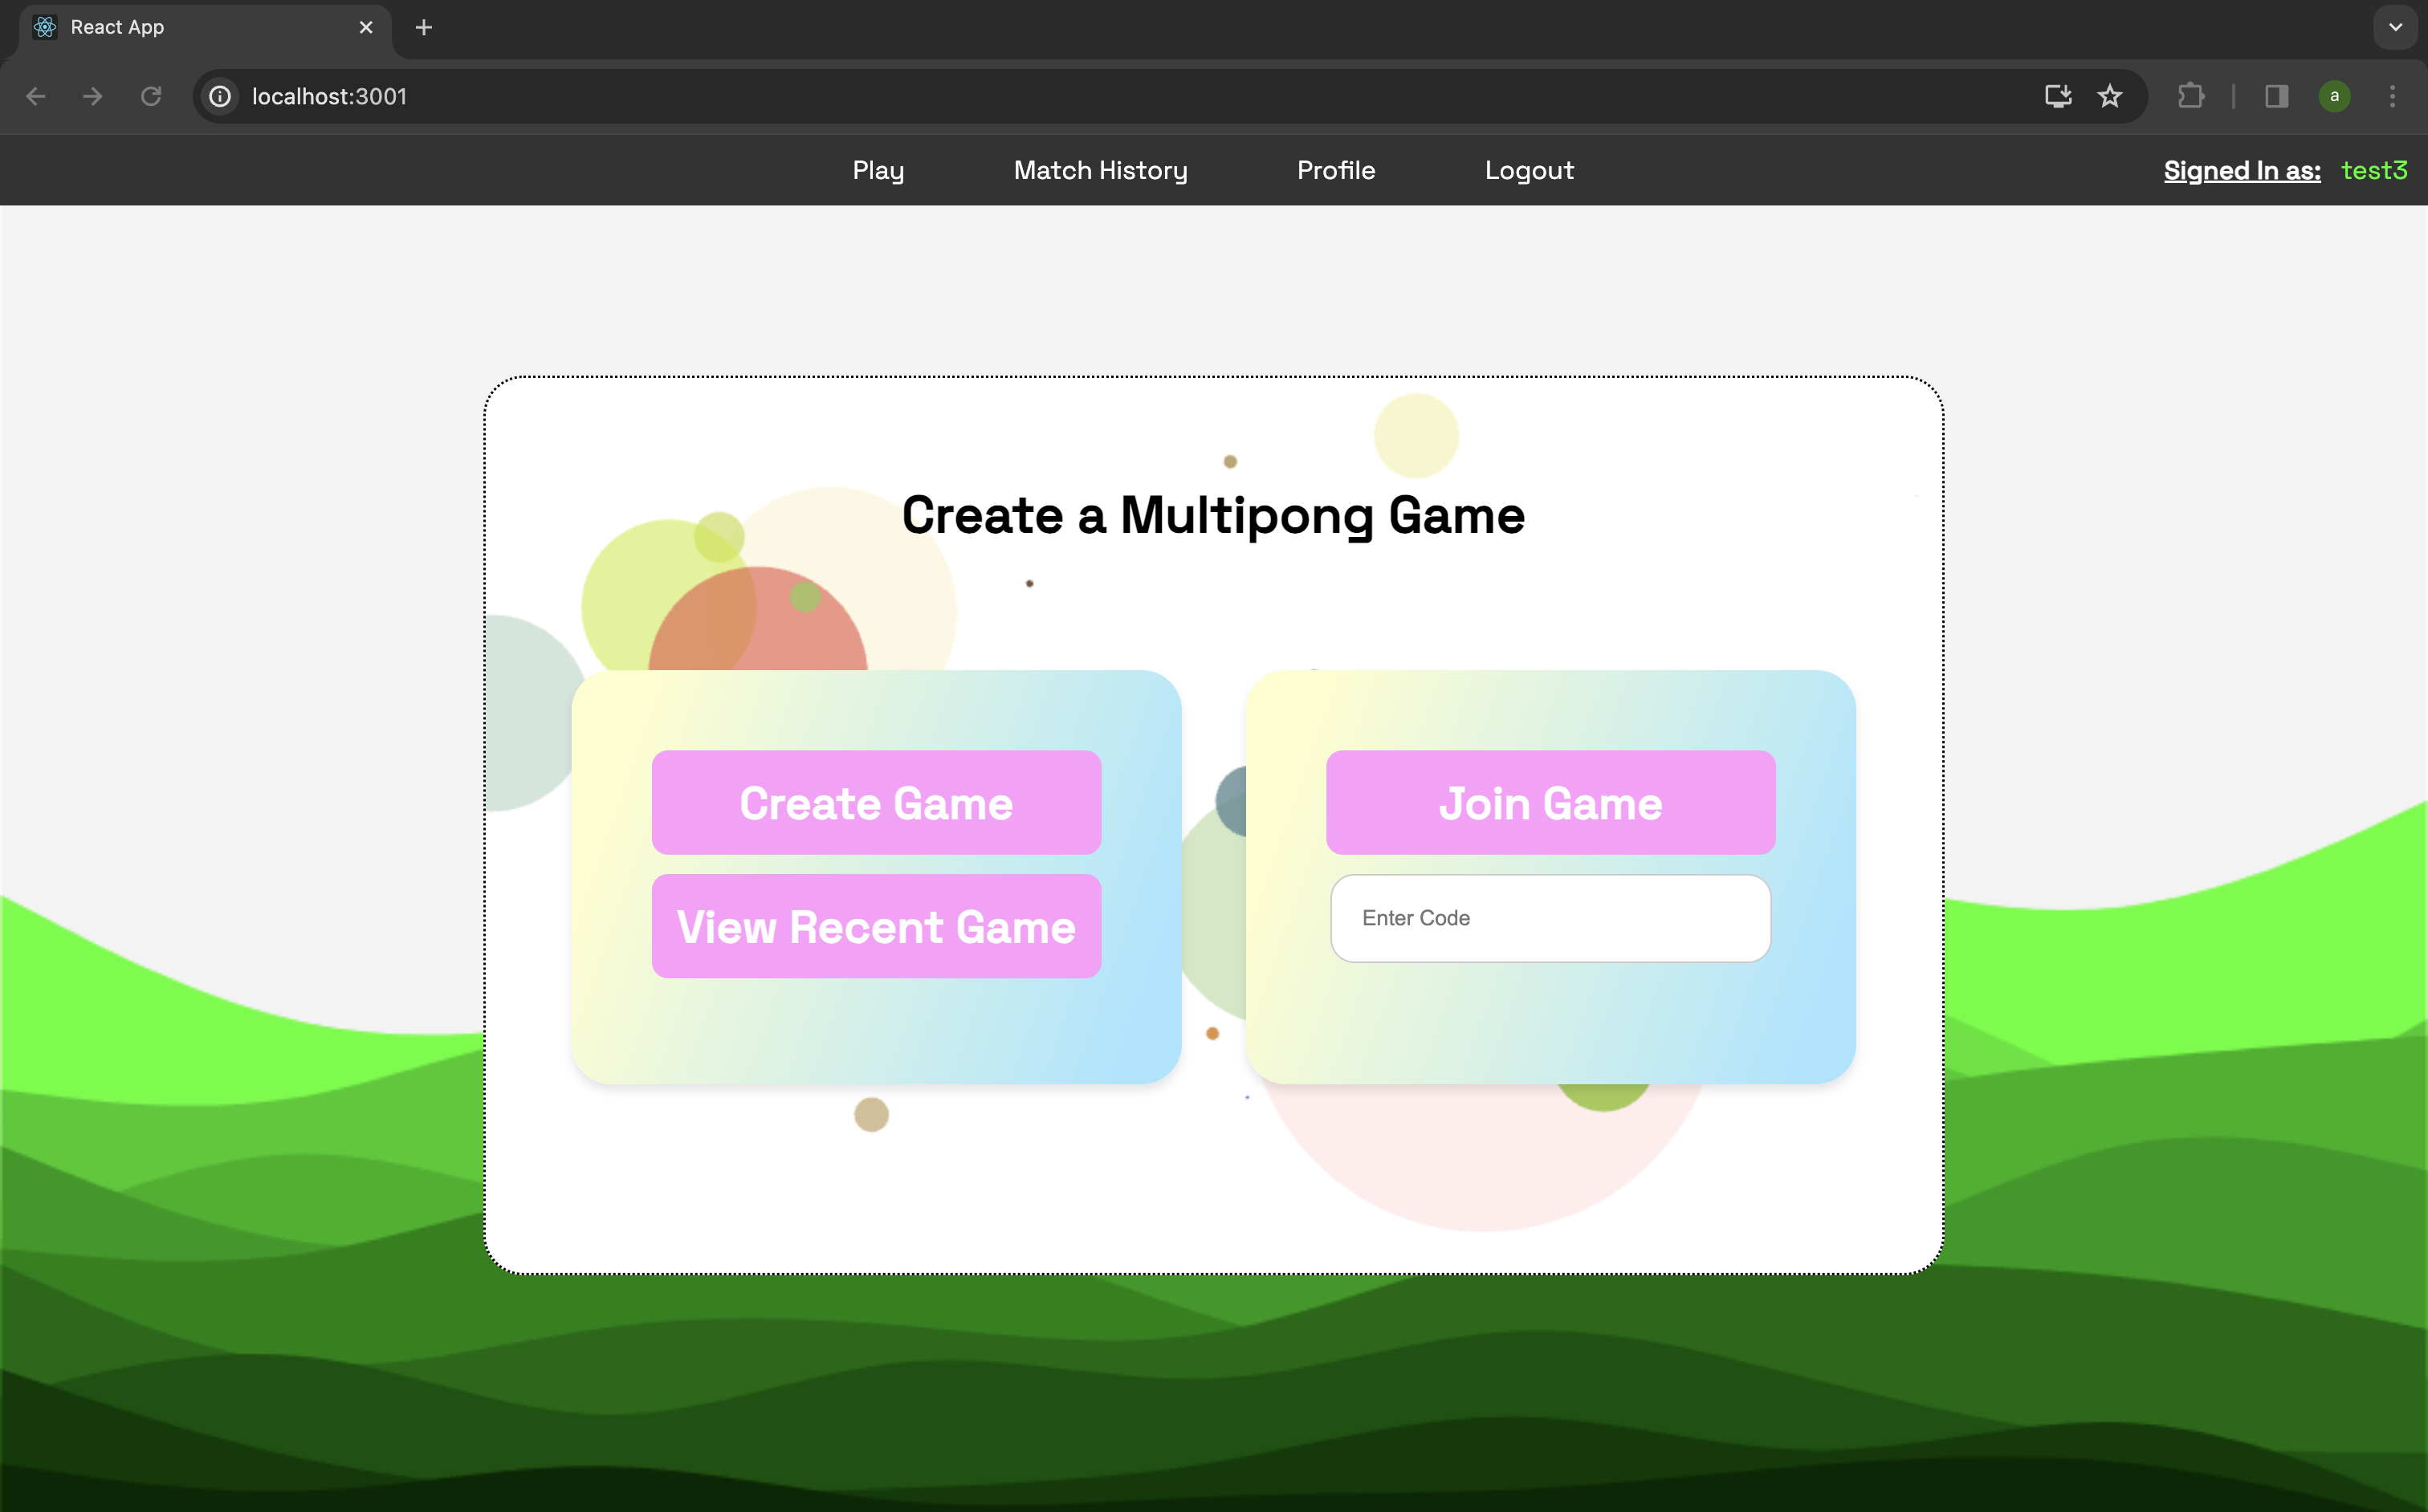The image size is (2428, 1512).
Task: Toggle the browser side panel icon
Action: [x=2277, y=96]
